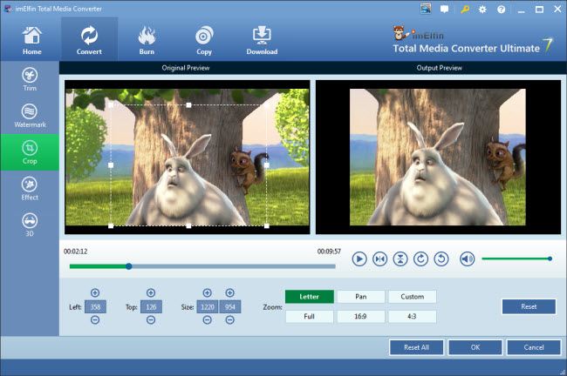Decrease the crop height value 954
Screen dimensions: 567x376
[x=230, y=319]
